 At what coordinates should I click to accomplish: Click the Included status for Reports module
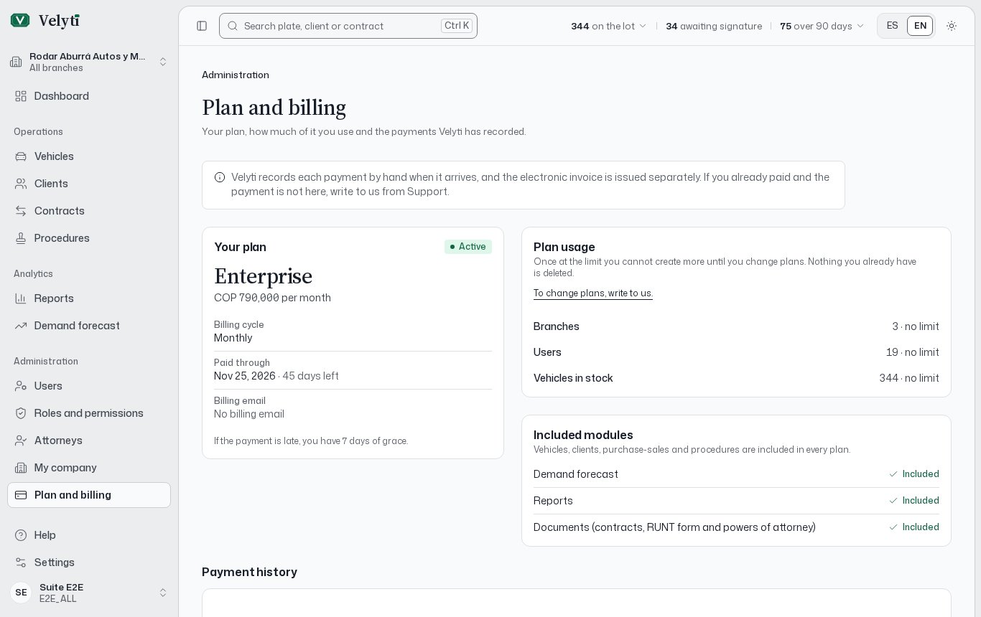click(914, 501)
